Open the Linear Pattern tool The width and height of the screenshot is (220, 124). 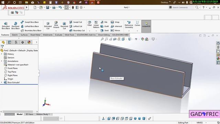[96, 24]
